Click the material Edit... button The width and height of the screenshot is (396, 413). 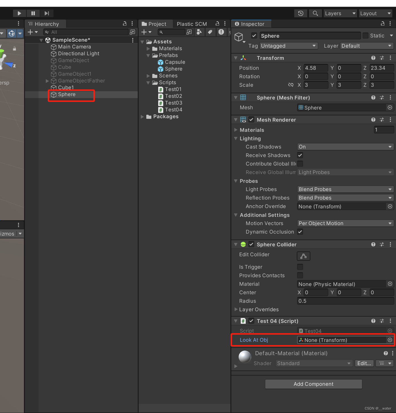pos(364,363)
